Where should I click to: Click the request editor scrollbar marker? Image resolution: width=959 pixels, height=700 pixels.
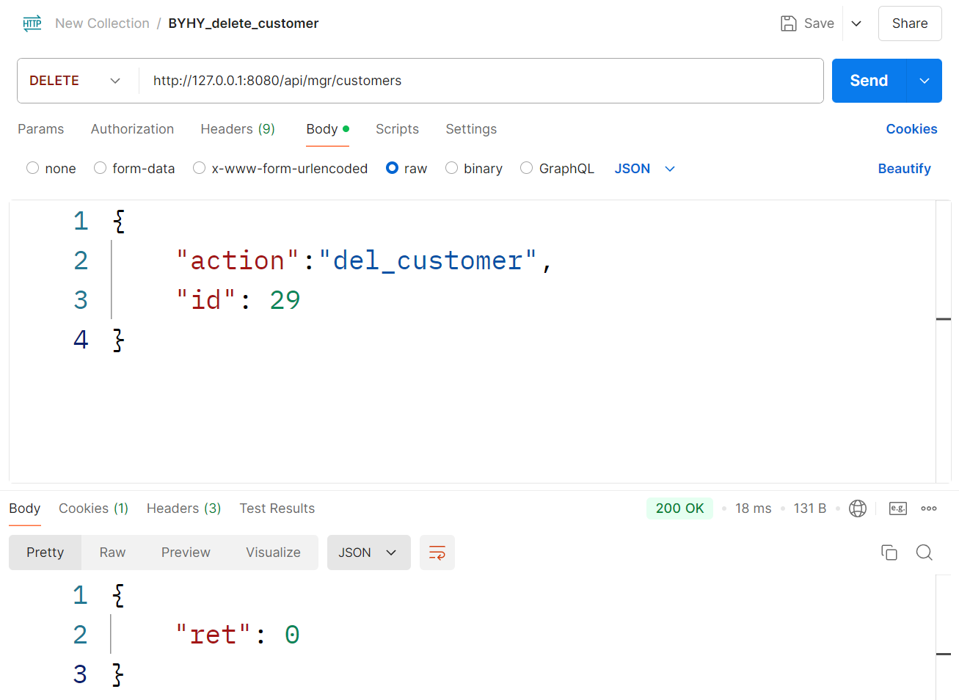(944, 319)
